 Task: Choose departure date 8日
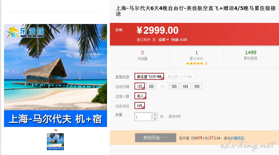(197, 86)
